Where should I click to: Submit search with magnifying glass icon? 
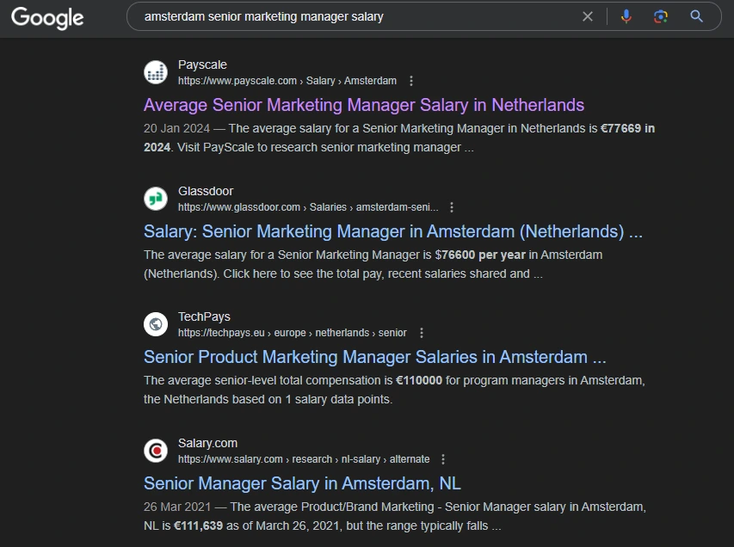[696, 16]
